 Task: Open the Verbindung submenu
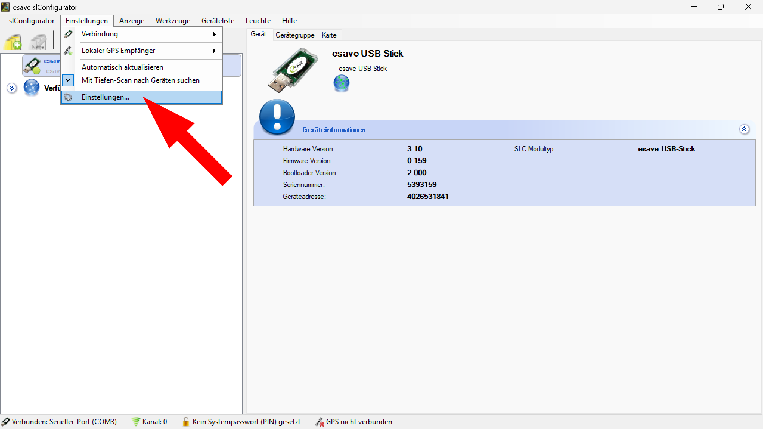142,34
